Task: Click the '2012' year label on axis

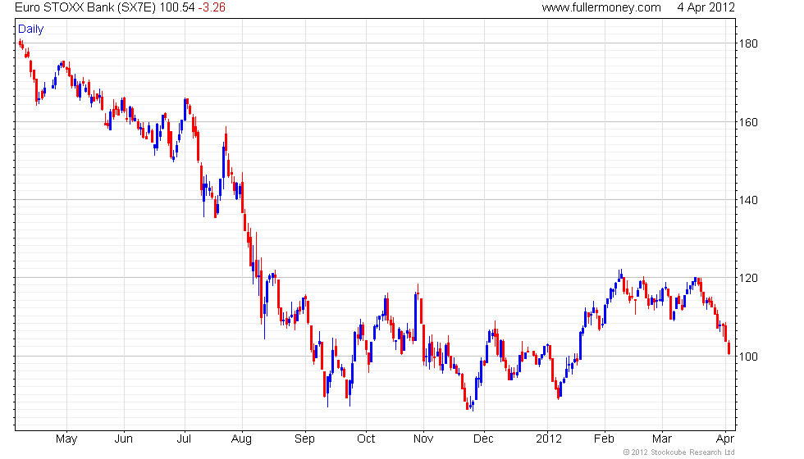Action: pos(549,439)
